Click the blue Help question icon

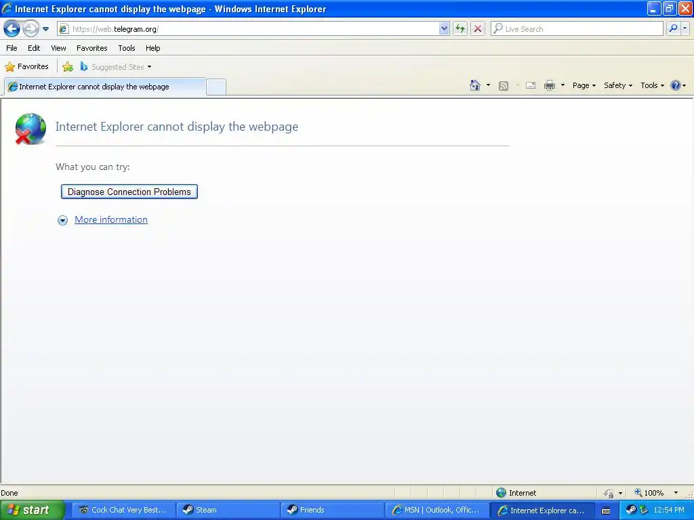[x=676, y=85]
